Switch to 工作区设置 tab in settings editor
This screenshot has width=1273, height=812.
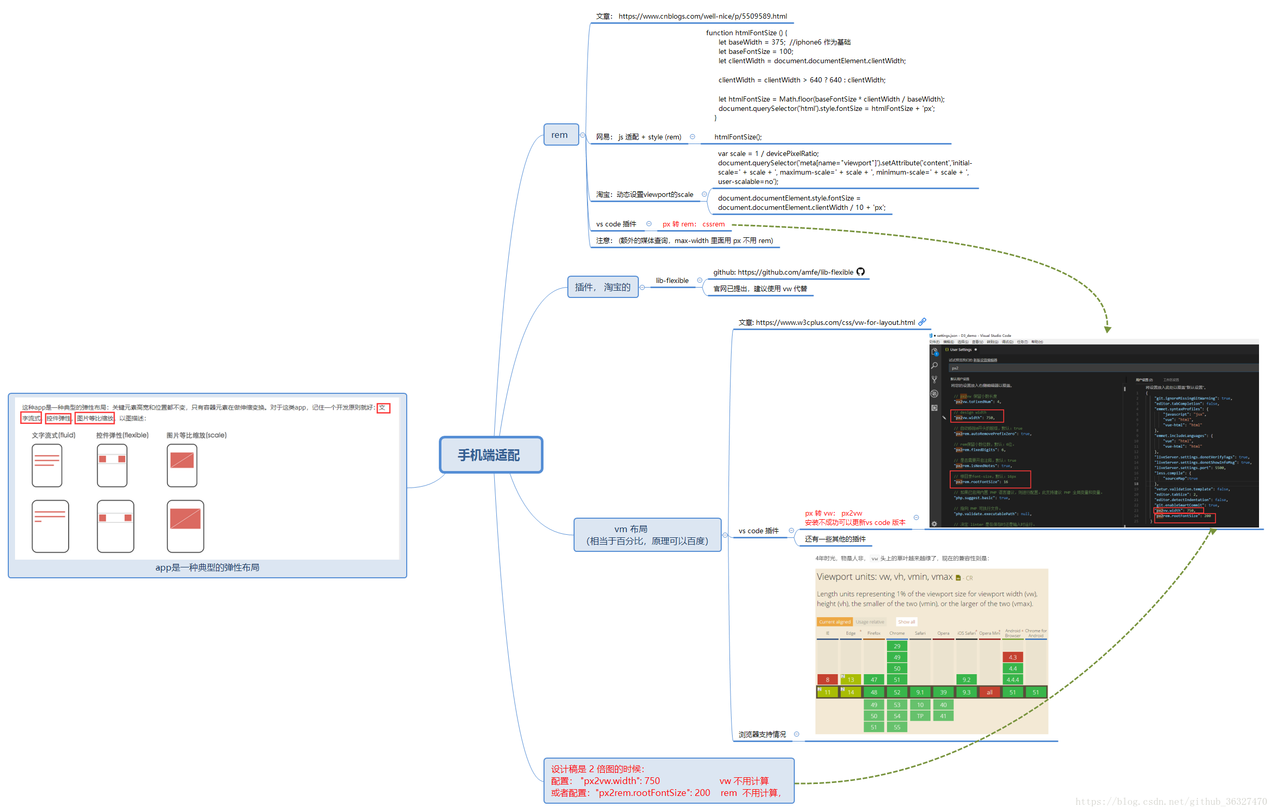(x=1171, y=380)
